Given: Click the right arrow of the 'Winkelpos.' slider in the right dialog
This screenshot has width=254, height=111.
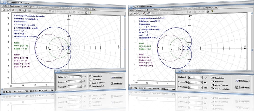Looking at the screenshot, I should point(201,87).
